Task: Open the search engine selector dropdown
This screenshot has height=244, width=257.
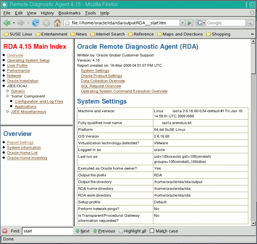Action: (204, 23)
